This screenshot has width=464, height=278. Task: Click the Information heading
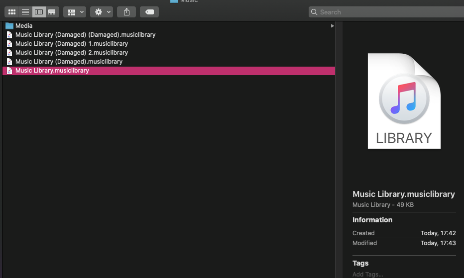pyautogui.click(x=372, y=220)
